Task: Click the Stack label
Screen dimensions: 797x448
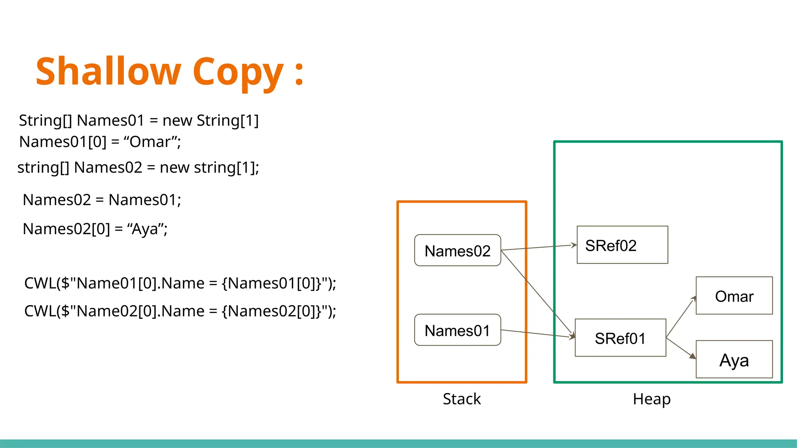Action: pos(462,399)
